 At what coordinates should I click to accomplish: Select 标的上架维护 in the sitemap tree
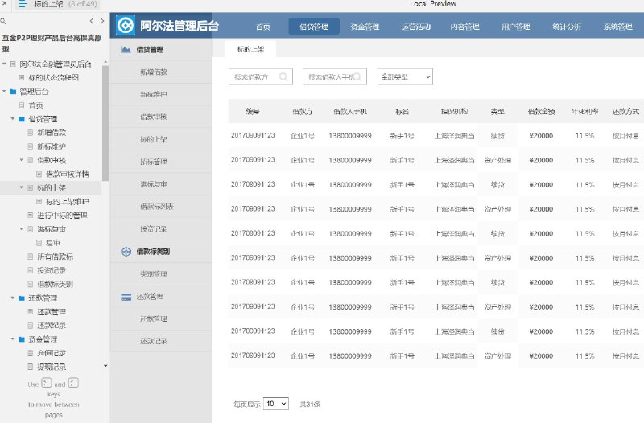click(67, 202)
